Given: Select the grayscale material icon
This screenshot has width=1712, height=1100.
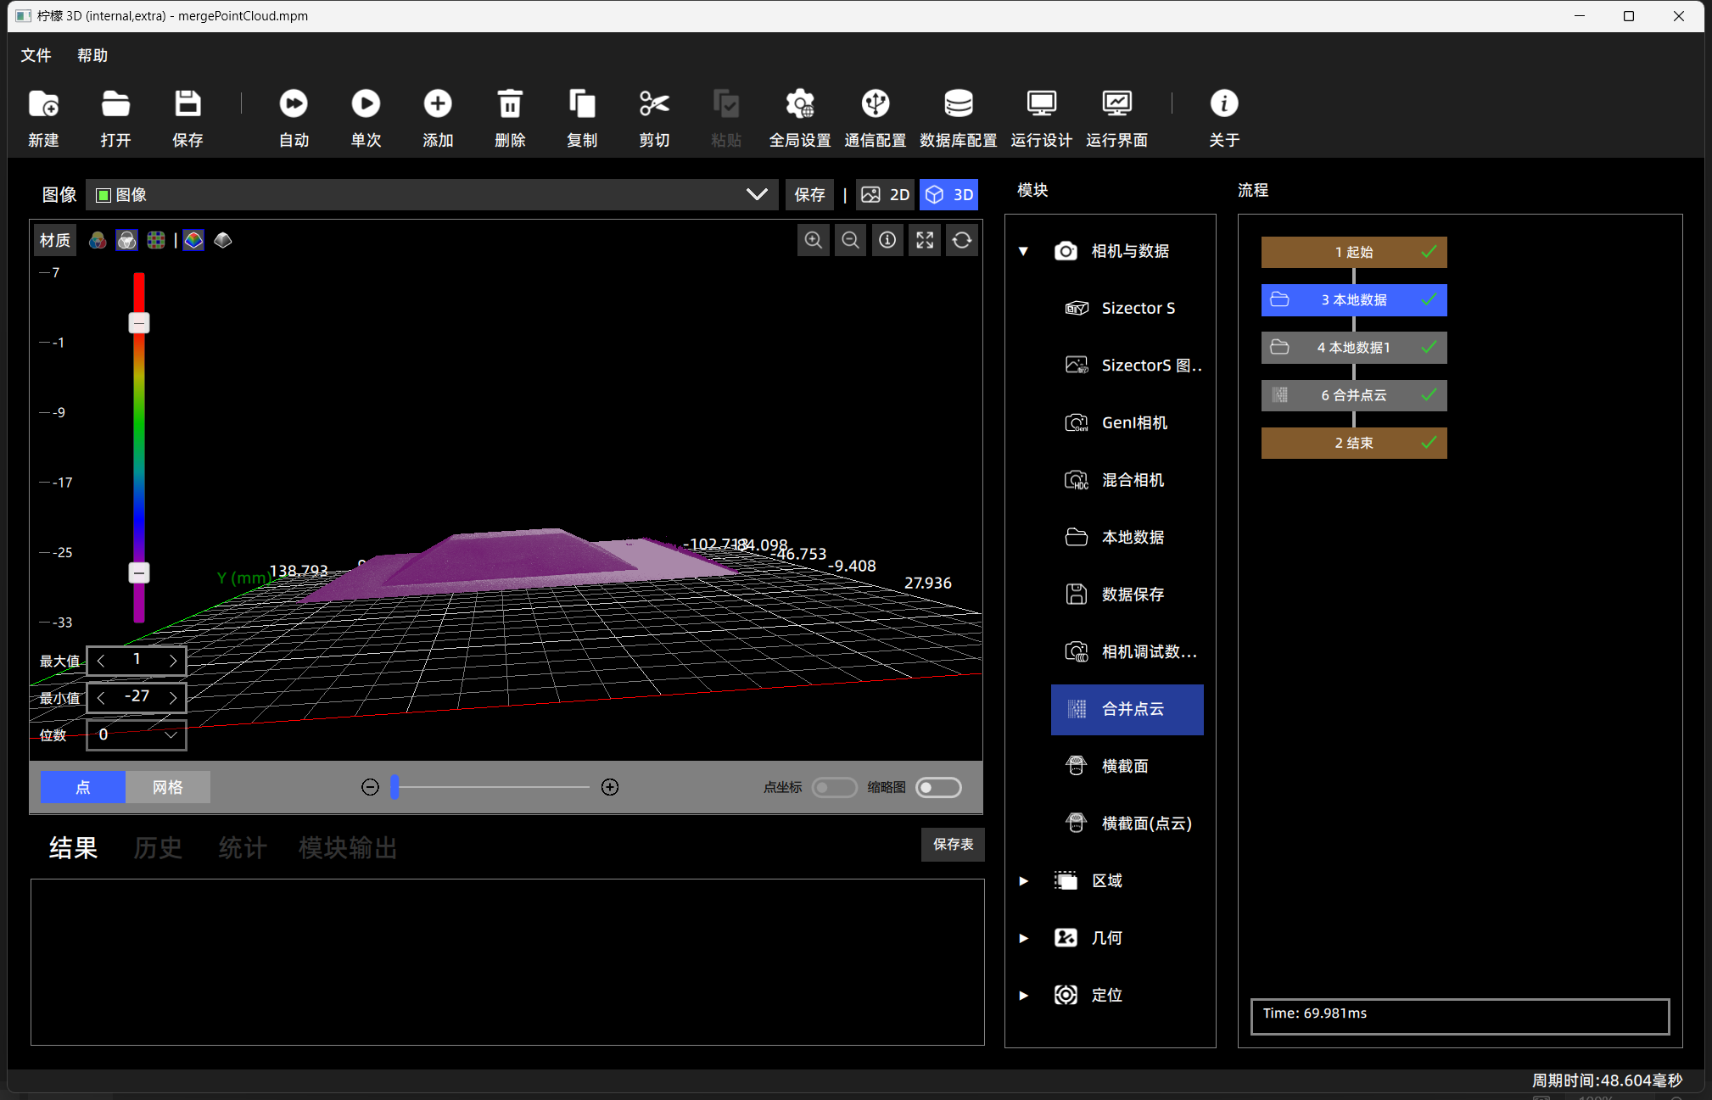Looking at the screenshot, I should (126, 241).
